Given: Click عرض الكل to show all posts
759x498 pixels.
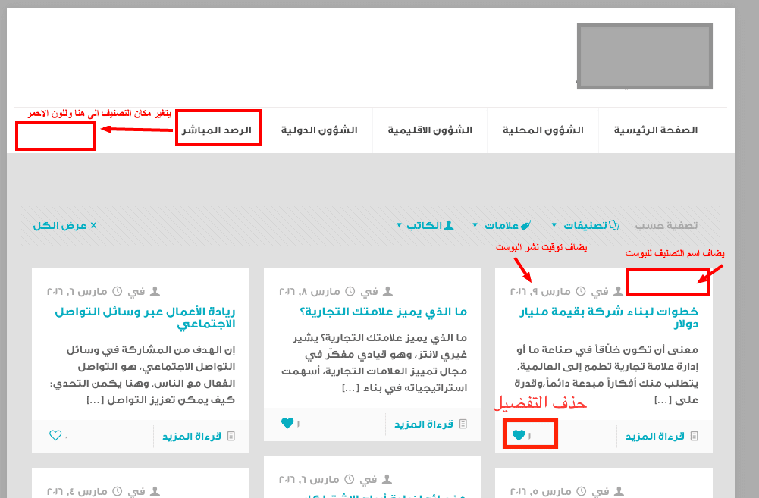Looking at the screenshot, I should coord(60,226).
